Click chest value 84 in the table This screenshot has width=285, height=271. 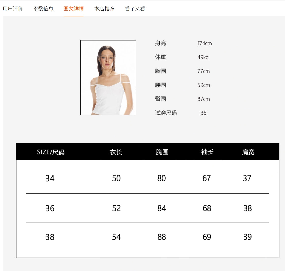(x=162, y=208)
